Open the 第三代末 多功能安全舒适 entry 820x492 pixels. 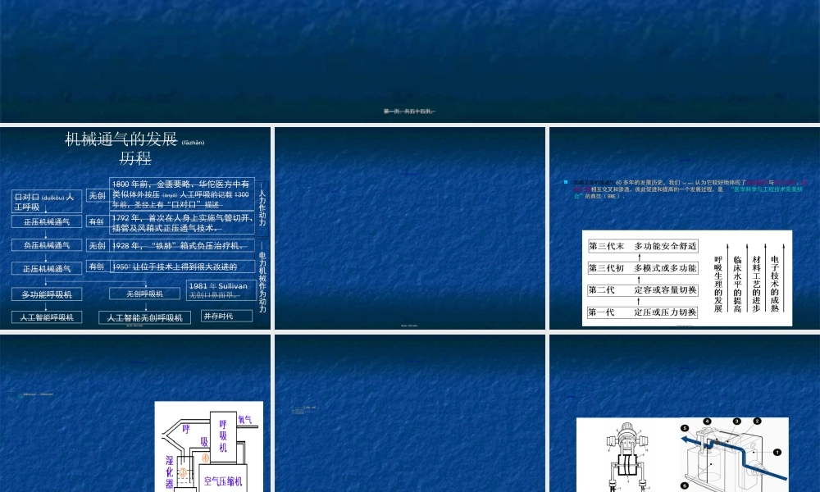(x=644, y=246)
